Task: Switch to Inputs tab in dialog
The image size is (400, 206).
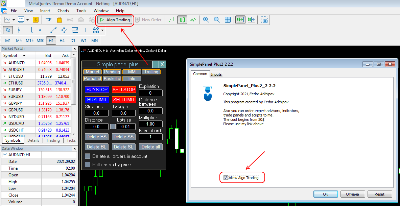Action: [x=216, y=74]
